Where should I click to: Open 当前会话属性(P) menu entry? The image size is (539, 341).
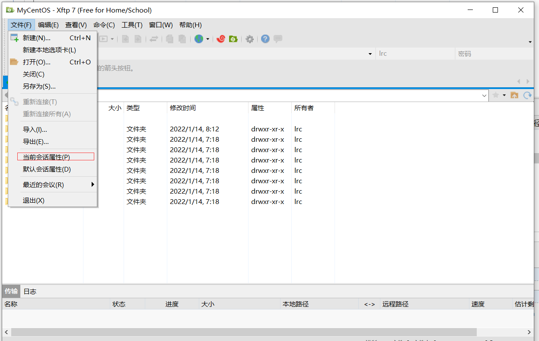[x=53, y=157]
